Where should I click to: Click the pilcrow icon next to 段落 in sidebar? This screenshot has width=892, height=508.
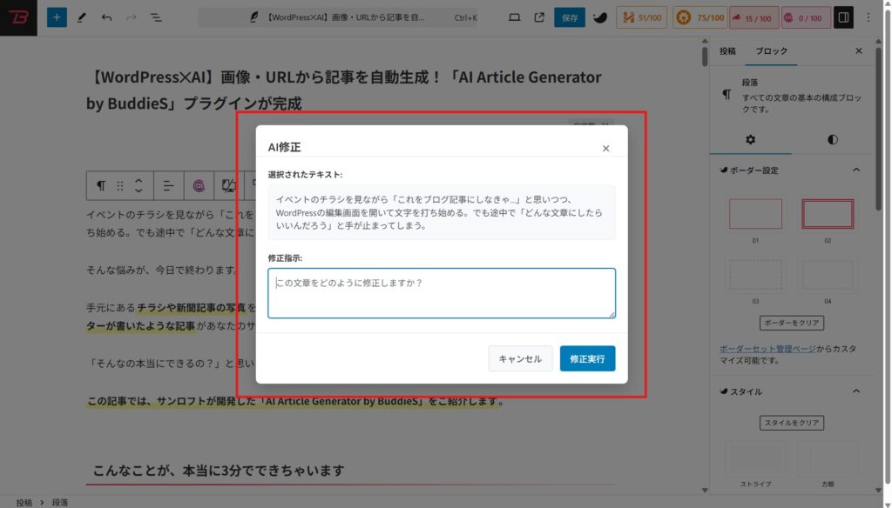[x=726, y=95]
